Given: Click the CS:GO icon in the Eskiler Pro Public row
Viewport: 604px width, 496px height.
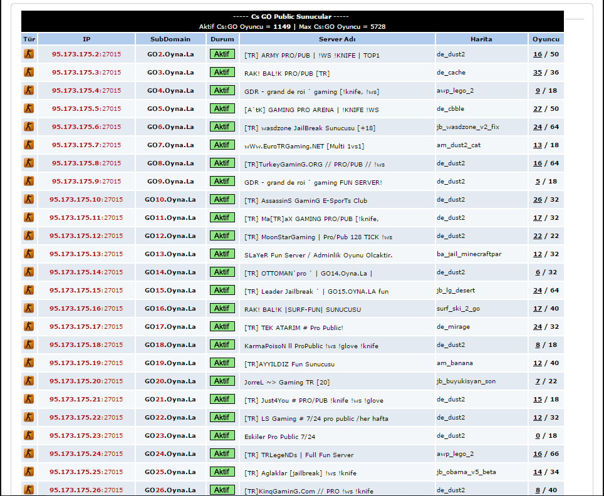Looking at the screenshot, I should point(29,435).
